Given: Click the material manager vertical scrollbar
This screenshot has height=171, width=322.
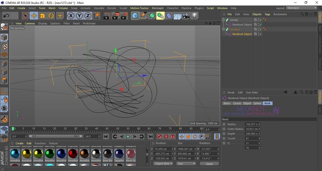Looking at the screenshot, I should (x=147, y=156).
